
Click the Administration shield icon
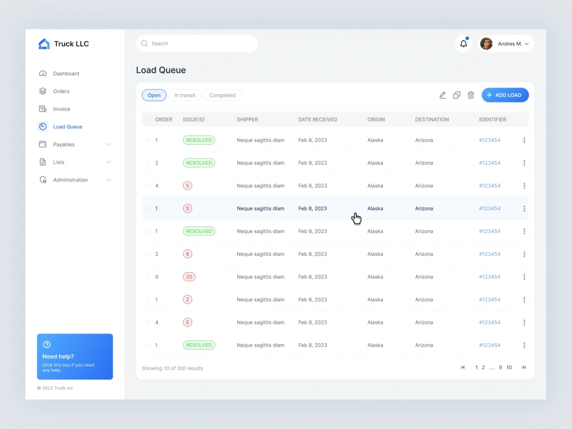43,180
